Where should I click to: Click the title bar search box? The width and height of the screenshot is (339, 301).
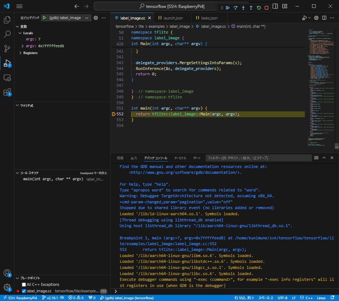pos(172,6)
